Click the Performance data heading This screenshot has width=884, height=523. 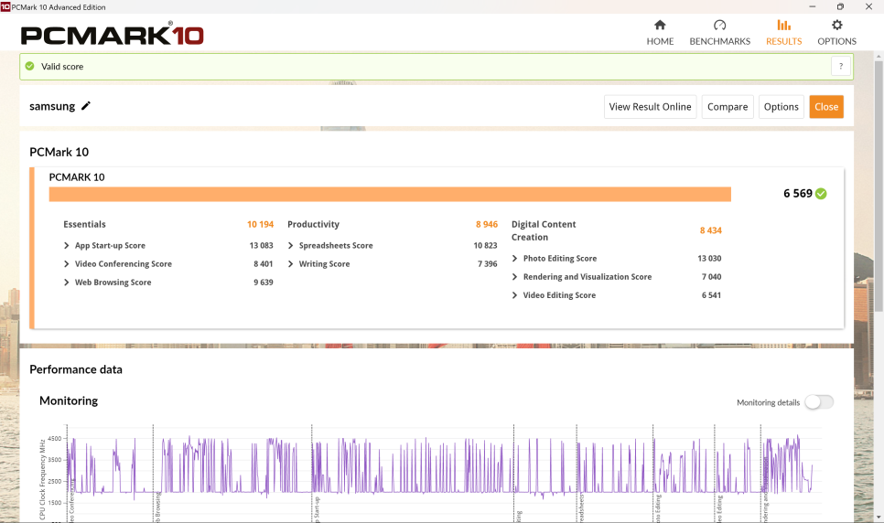pyautogui.click(x=76, y=369)
